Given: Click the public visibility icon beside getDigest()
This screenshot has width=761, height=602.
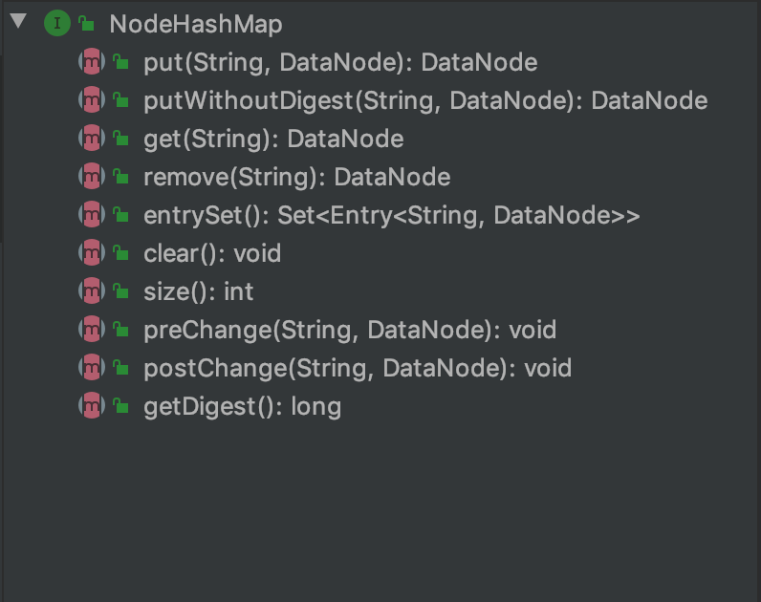Looking at the screenshot, I should (120, 406).
